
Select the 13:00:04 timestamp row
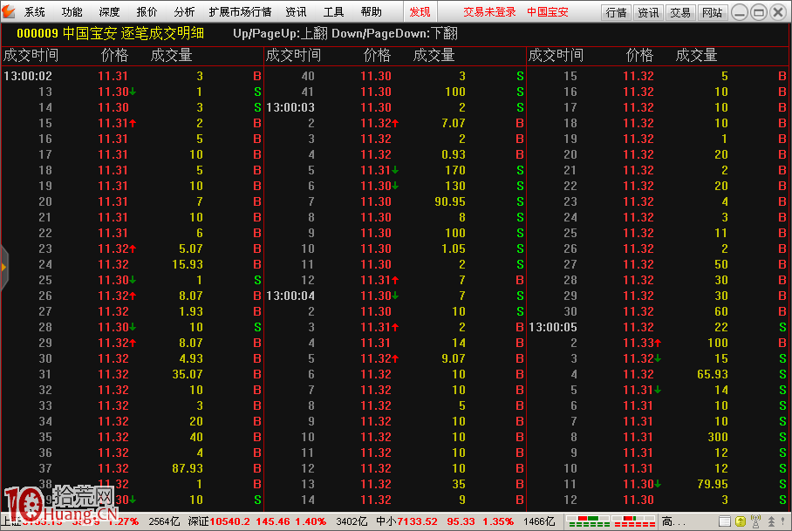click(x=395, y=296)
